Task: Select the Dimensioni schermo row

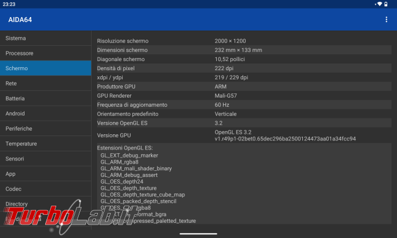Action: 244,50
